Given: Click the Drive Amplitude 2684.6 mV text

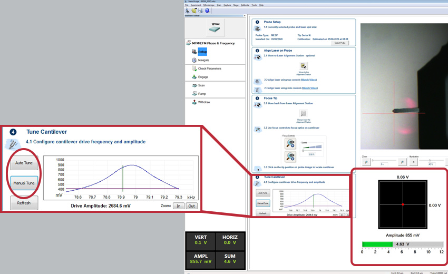Looking at the screenshot, I should (x=101, y=205).
